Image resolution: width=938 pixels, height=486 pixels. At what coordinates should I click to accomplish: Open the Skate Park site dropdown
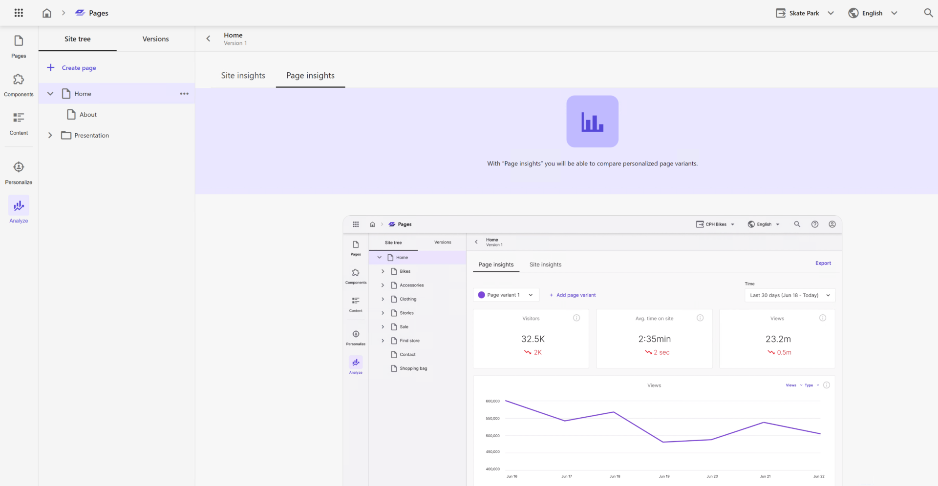pyautogui.click(x=805, y=13)
